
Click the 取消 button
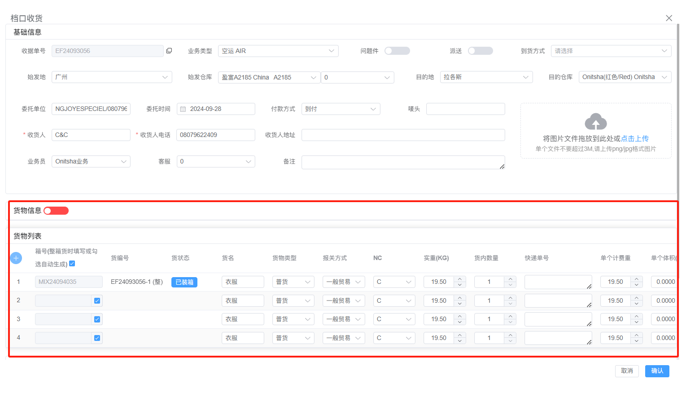point(627,371)
